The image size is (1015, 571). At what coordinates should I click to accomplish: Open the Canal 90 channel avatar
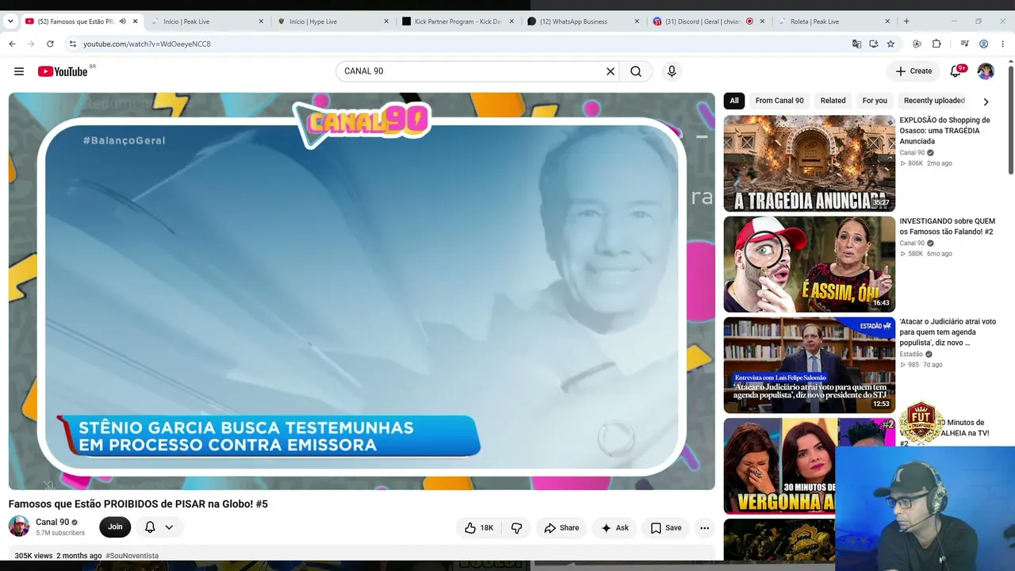[19, 527]
